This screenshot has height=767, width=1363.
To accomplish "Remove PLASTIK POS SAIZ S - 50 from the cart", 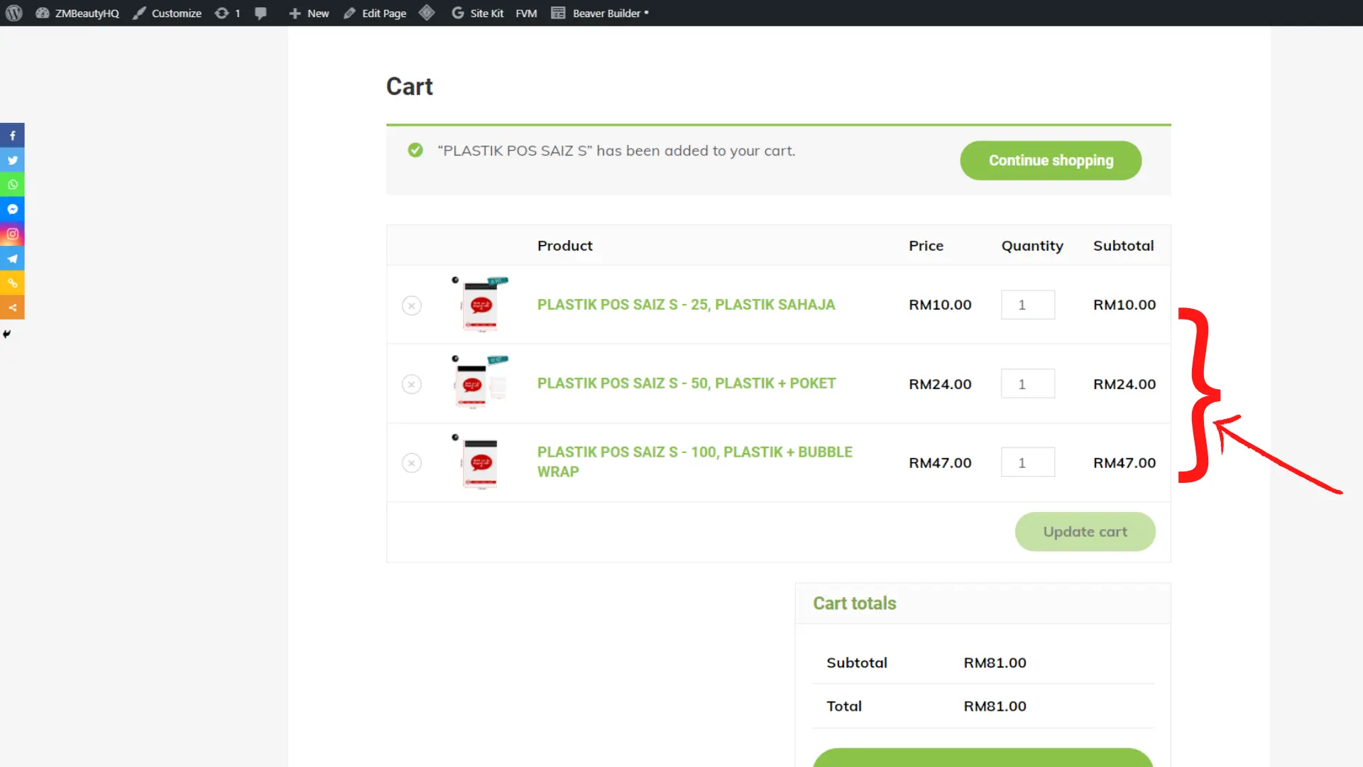I will [x=412, y=384].
